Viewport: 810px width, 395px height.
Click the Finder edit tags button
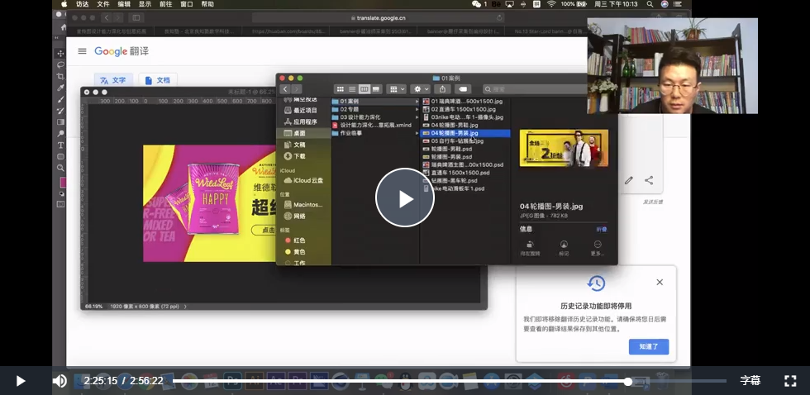coord(463,89)
